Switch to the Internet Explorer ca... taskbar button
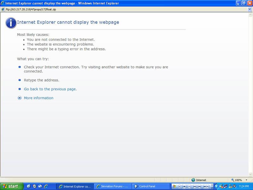 (x=75, y=187)
